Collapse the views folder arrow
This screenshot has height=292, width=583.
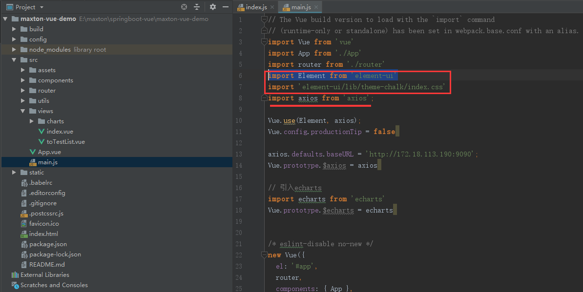(23, 111)
